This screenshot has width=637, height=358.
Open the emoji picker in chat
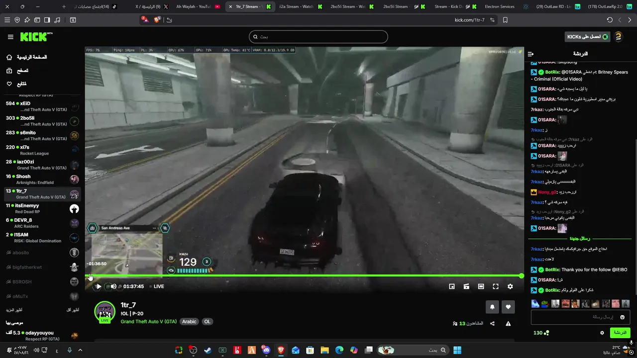click(x=622, y=317)
